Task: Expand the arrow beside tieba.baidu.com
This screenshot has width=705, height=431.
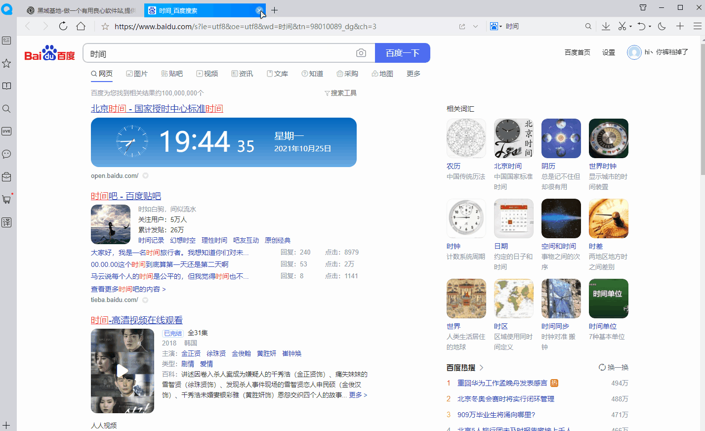Action: click(x=145, y=300)
